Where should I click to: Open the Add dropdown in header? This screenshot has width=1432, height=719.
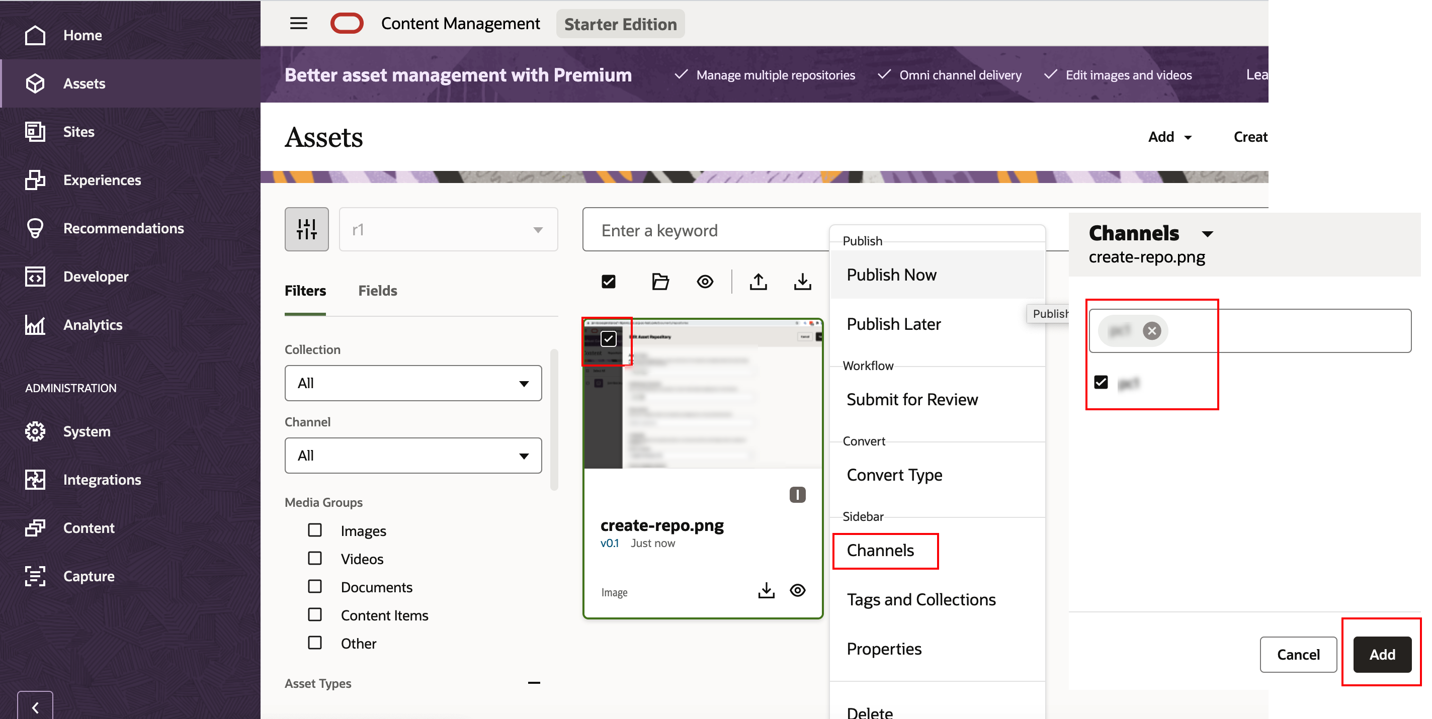(1169, 137)
